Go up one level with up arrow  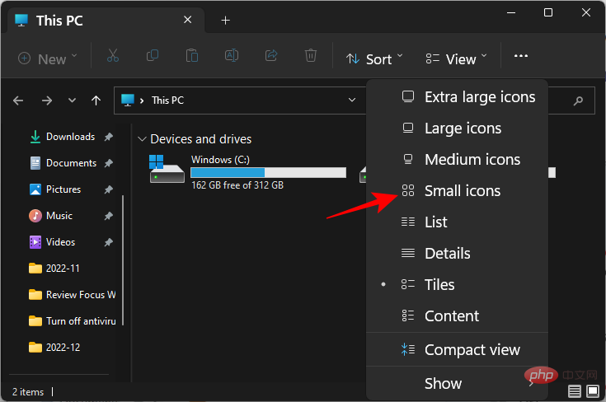point(96,100)
